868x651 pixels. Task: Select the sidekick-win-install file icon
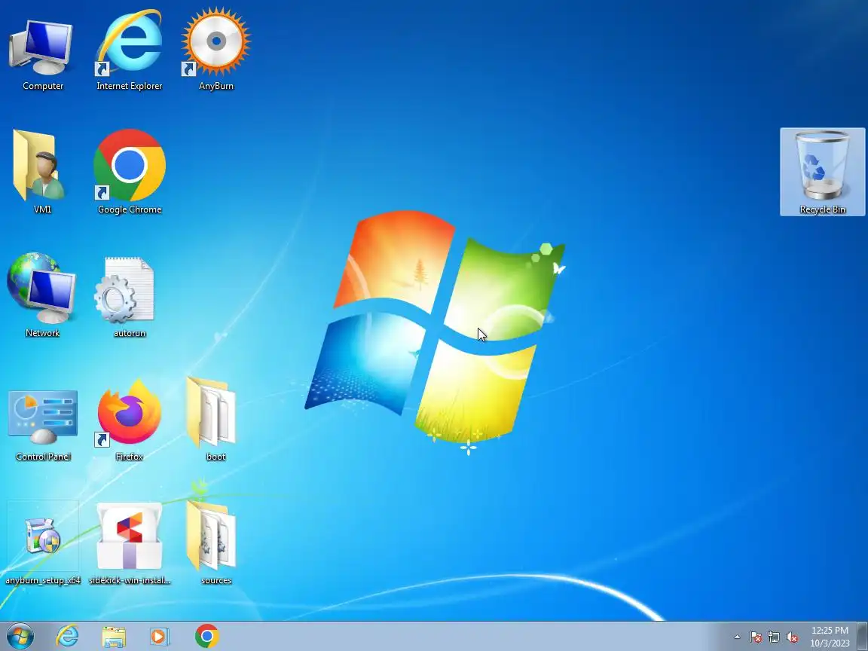point(130,542)
